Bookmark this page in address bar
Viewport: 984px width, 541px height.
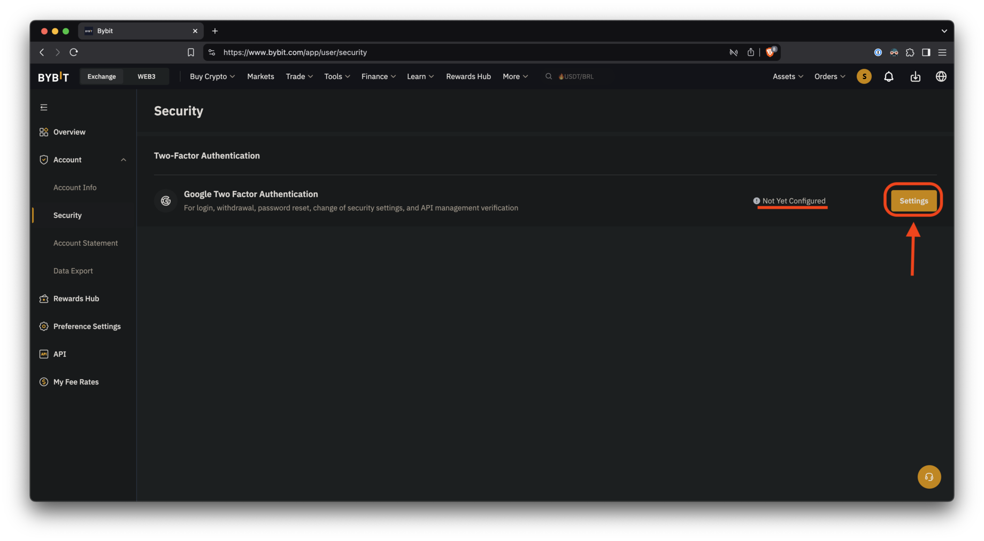pos(191,52)
